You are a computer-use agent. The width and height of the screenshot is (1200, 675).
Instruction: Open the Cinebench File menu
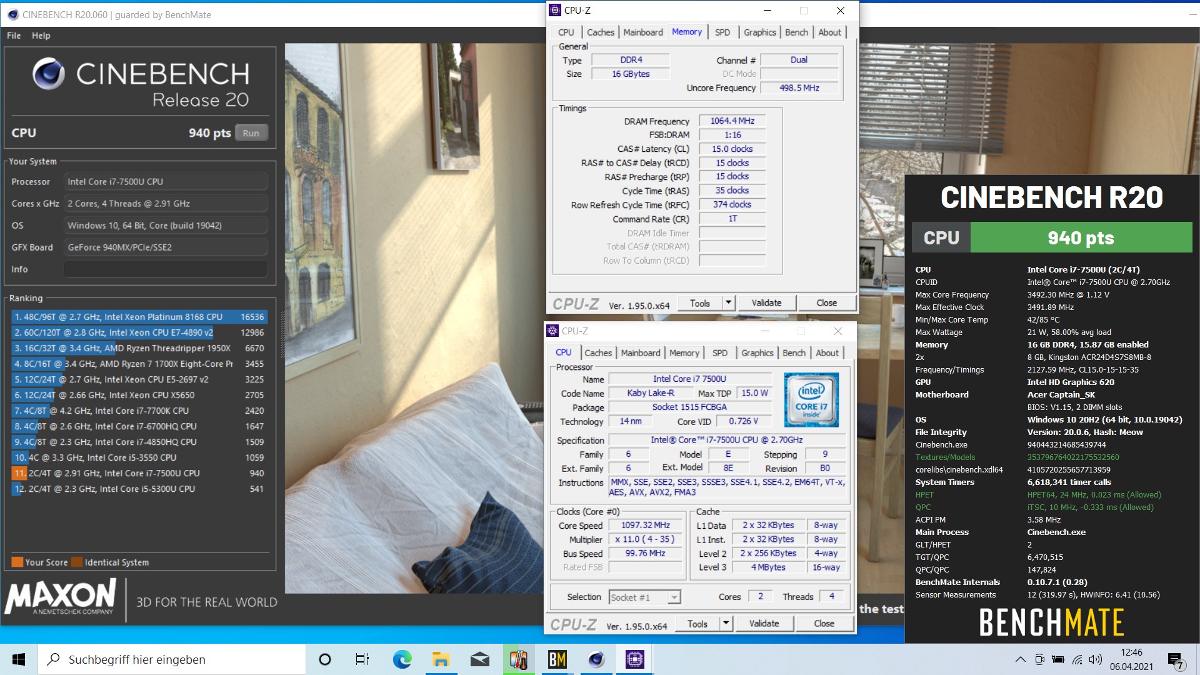pos(14,36)
